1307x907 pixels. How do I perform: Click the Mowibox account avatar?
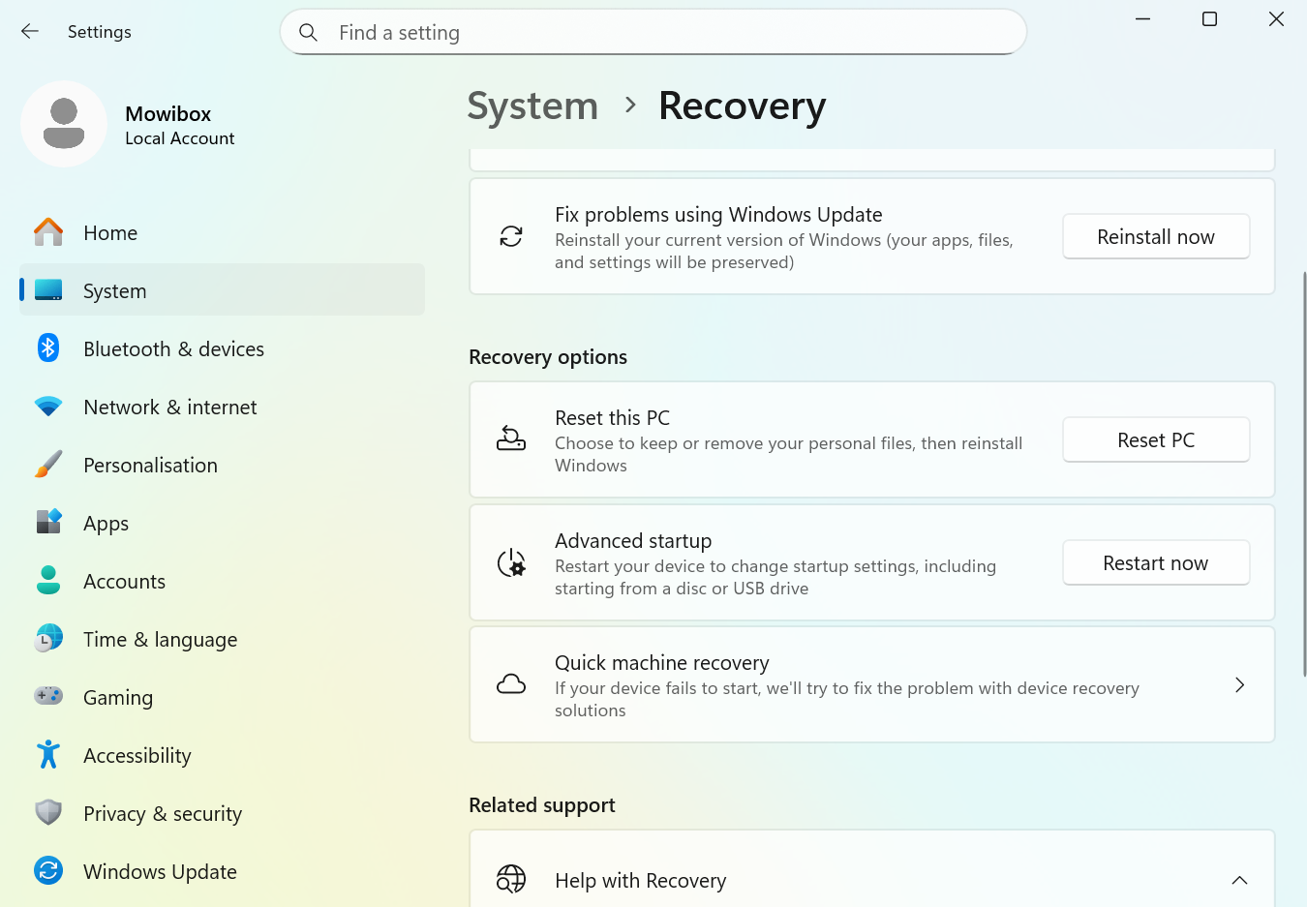(63, 124)
